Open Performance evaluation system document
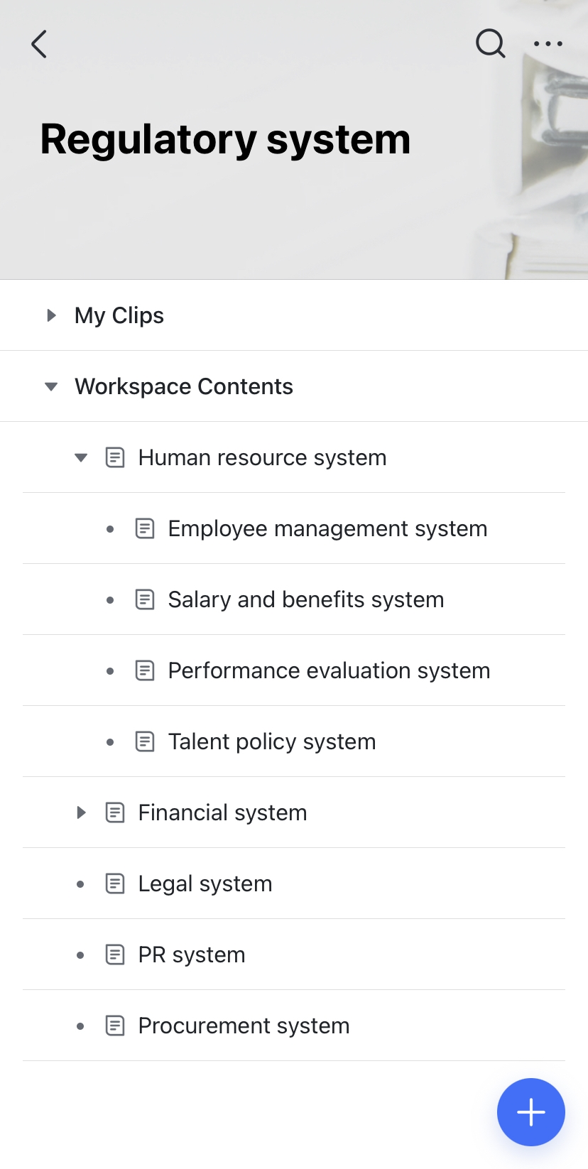Screen dimensions: 588x1169 click(x=329, y=670)
